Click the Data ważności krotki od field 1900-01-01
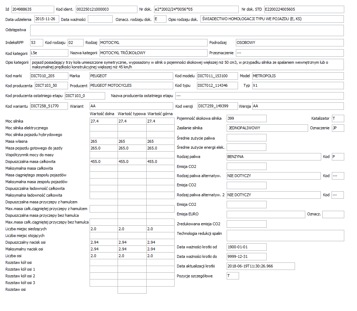357x311 pixels. point(246,247)
